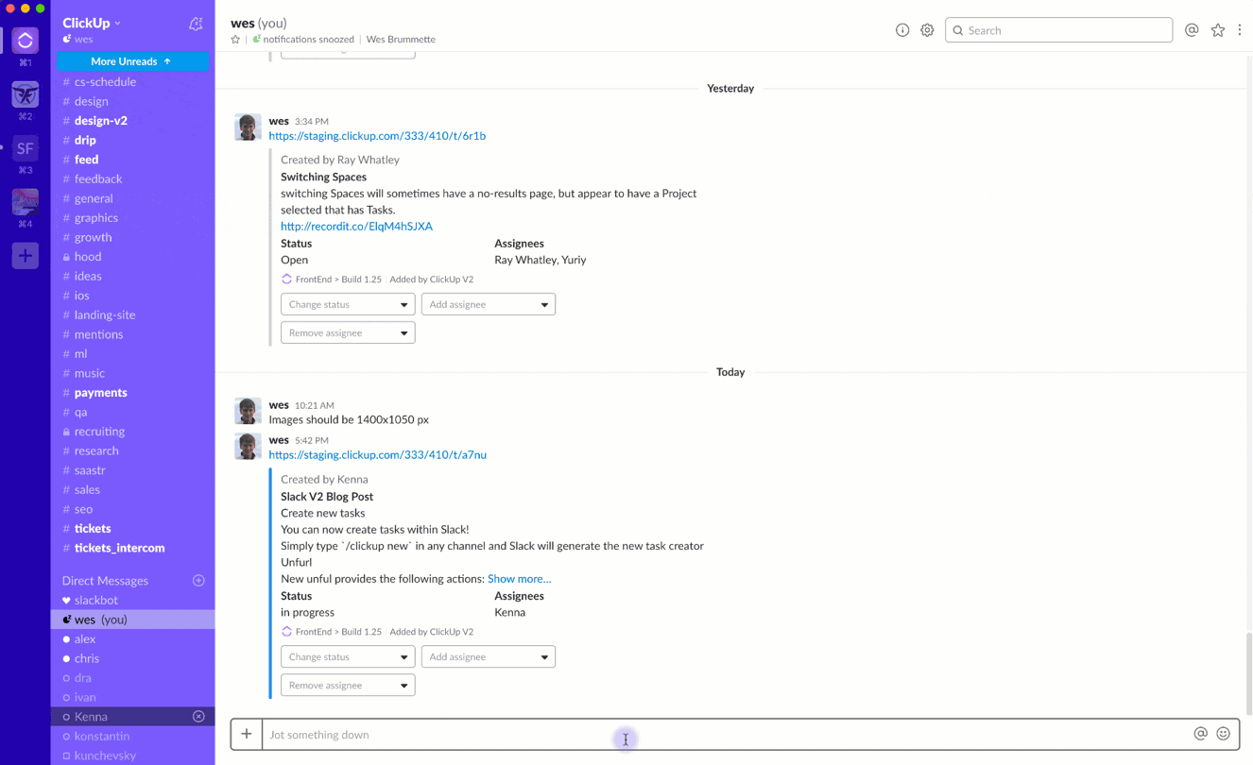This screenshot has height=765, width=1253.
Task: Open the ClickUp workspace name menu
Action: (92, 23)
